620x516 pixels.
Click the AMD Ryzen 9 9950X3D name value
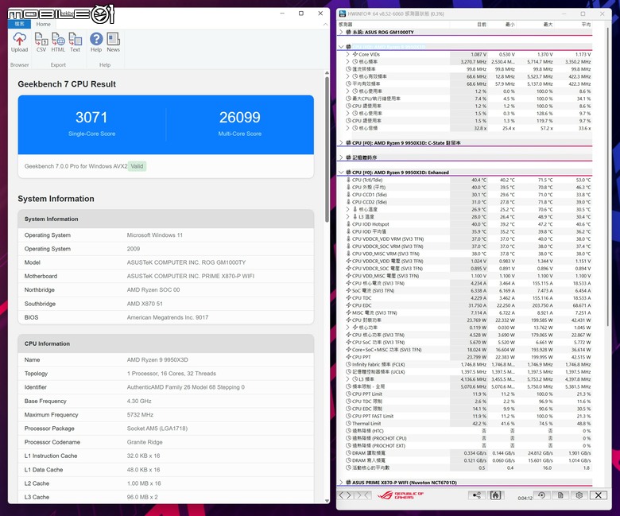[157, 360]
